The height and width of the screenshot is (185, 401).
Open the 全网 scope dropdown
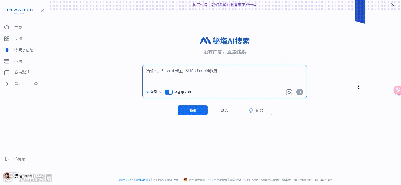154,92
